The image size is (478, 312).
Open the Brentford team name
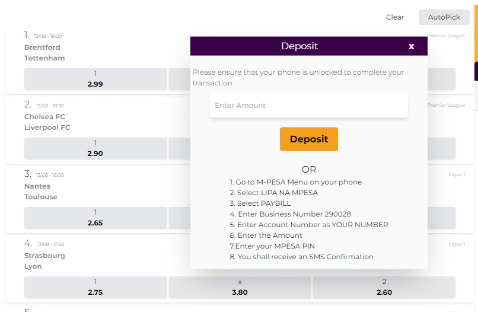coord(42,47)
